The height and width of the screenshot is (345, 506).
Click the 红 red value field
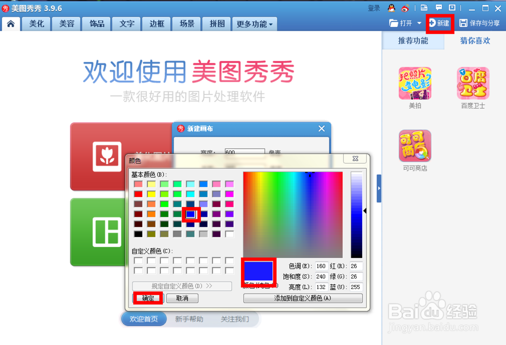pyautogui.click(x=356, y=266)
